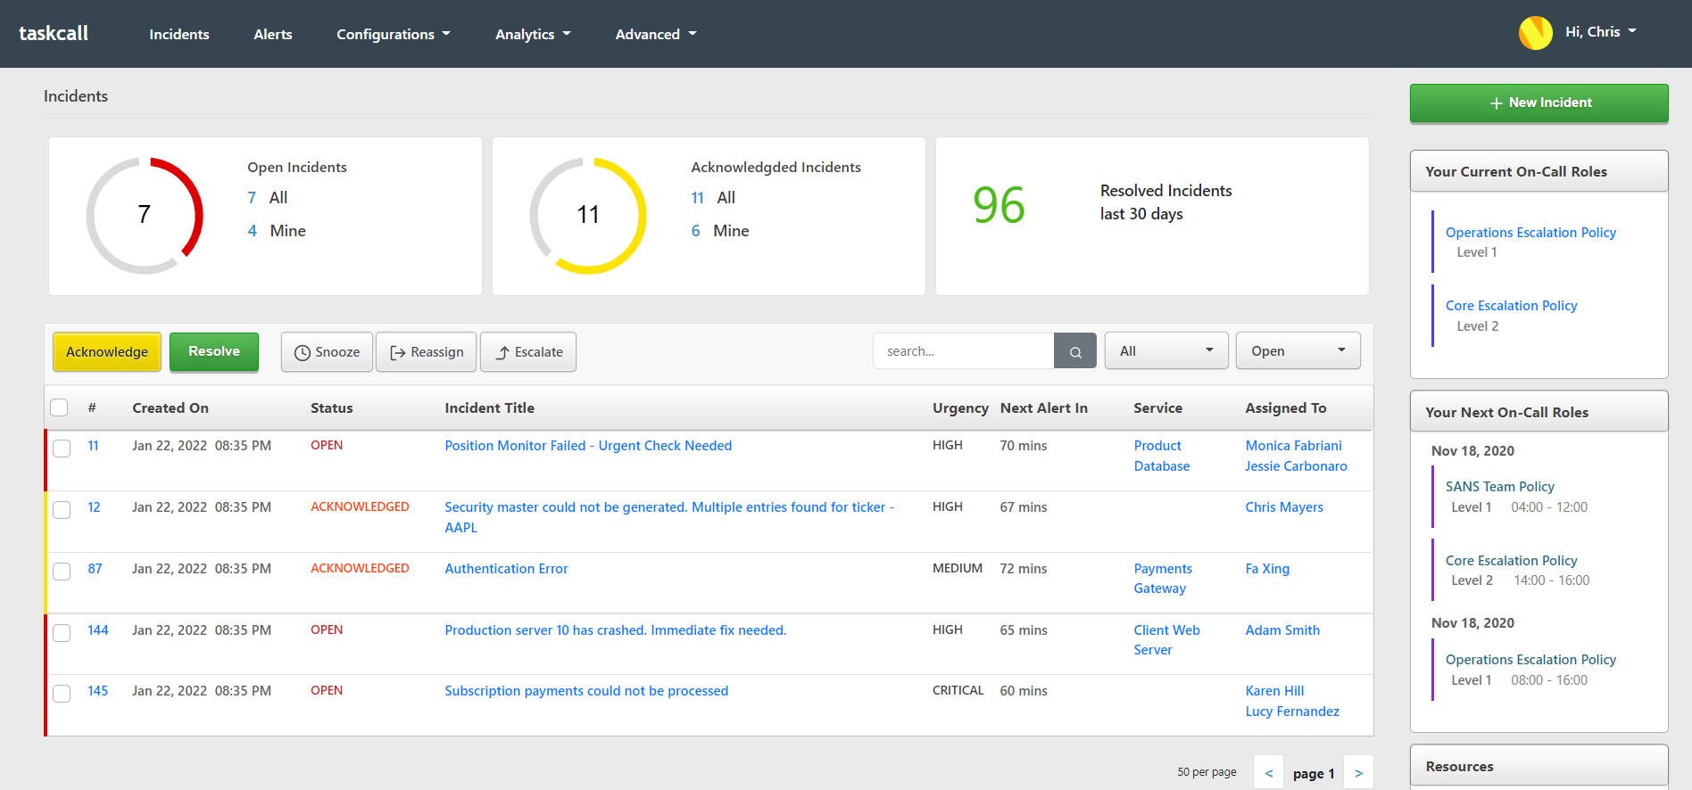
Task: Go to previous page arrow
Action: click(x=1268, y=773)
